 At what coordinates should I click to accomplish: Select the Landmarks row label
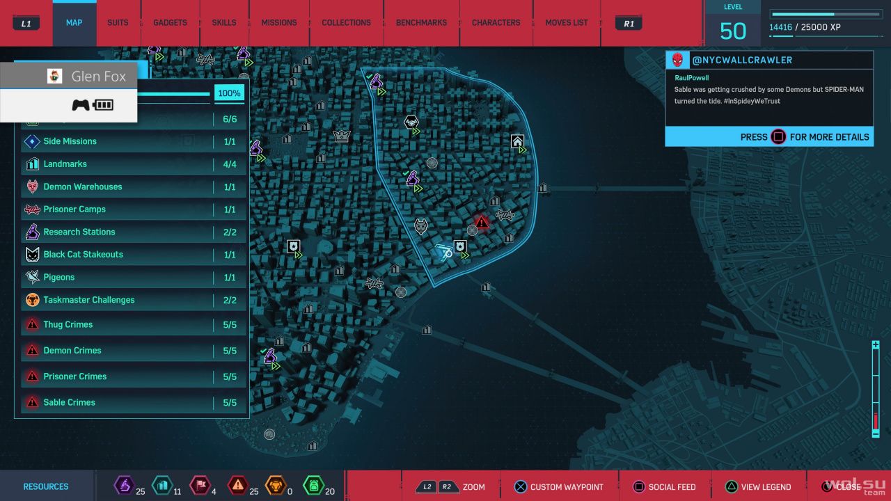65,164
